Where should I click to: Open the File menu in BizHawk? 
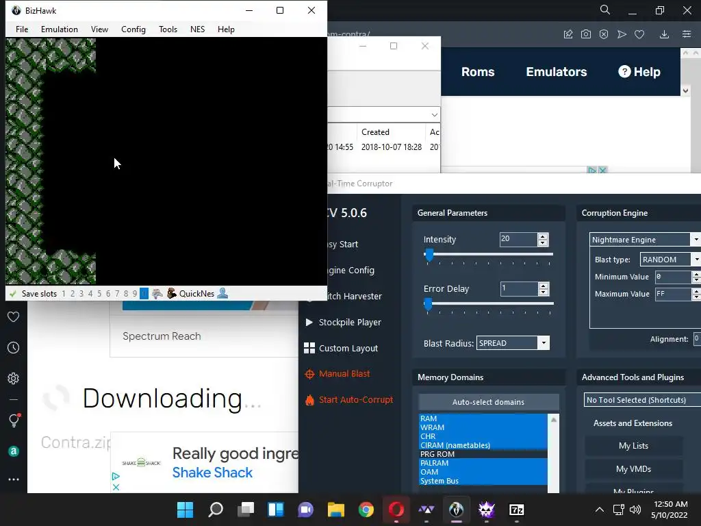(22, 29)
